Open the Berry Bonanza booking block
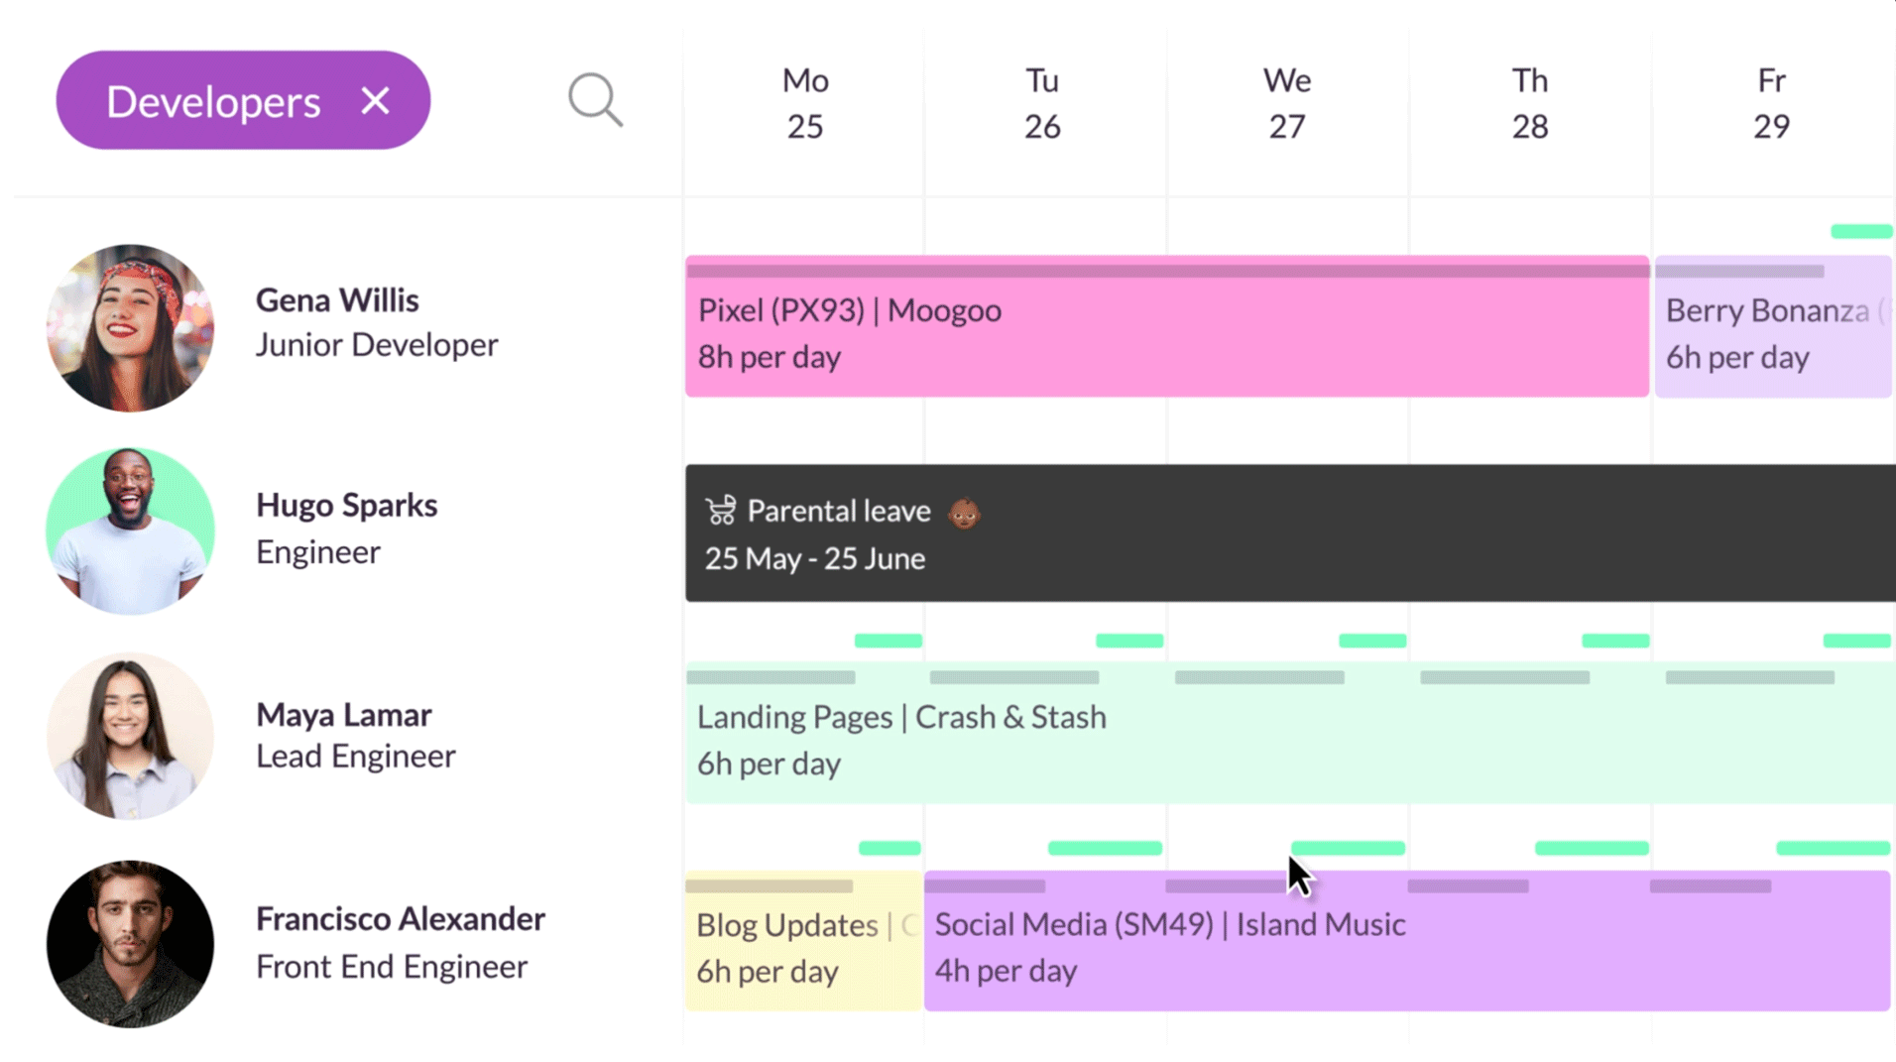This screenshot has width=1896, height=1062. tap(1773, 326)
